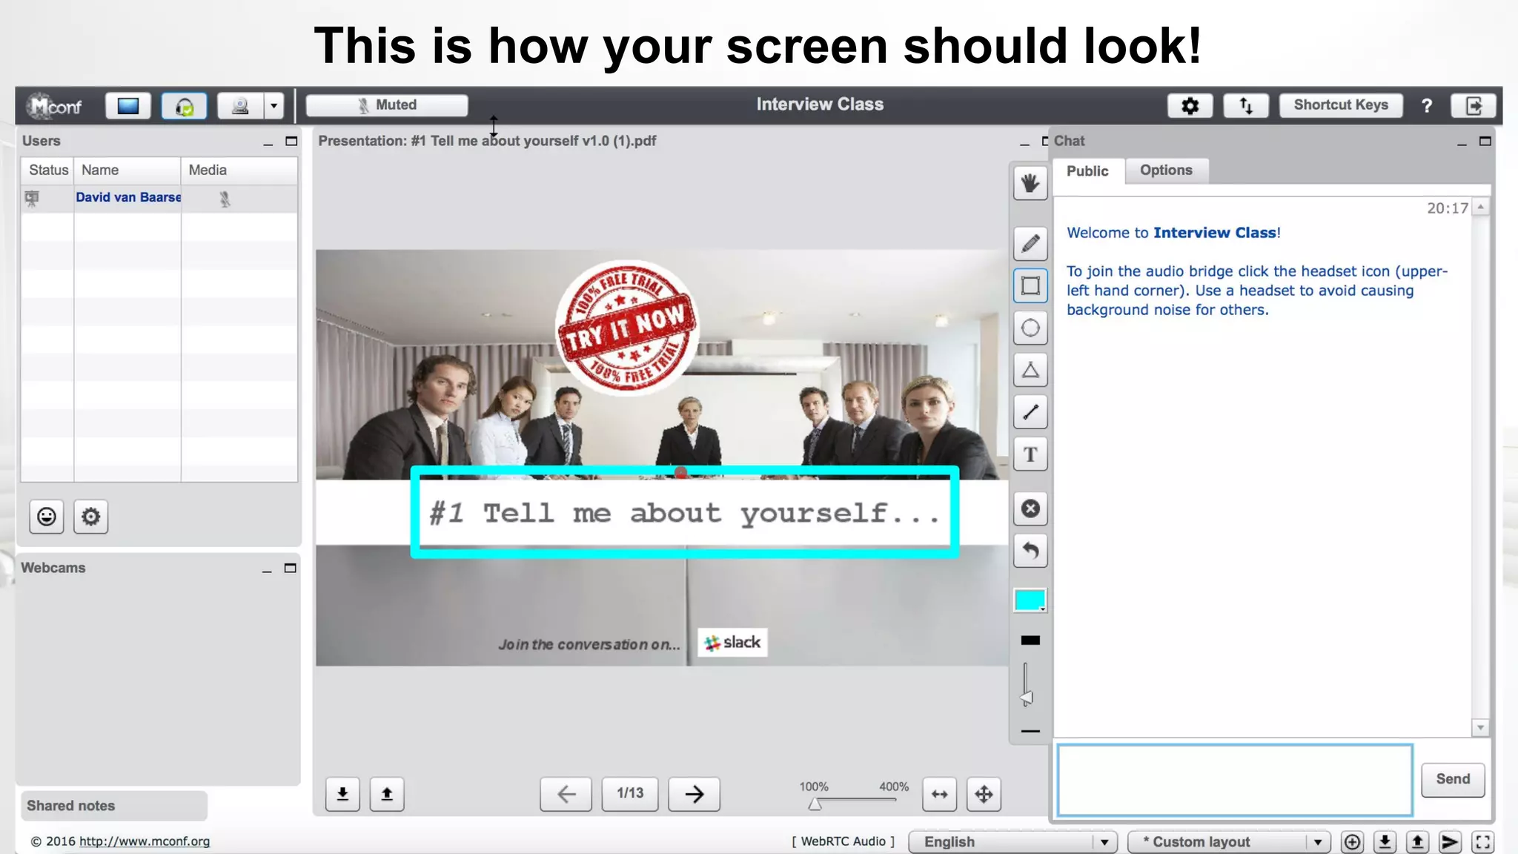Image resolution: width=1518 pixels, height=854 pixels.
Task: Undo the last whiteboard annotation
Action: point(1030,551)
